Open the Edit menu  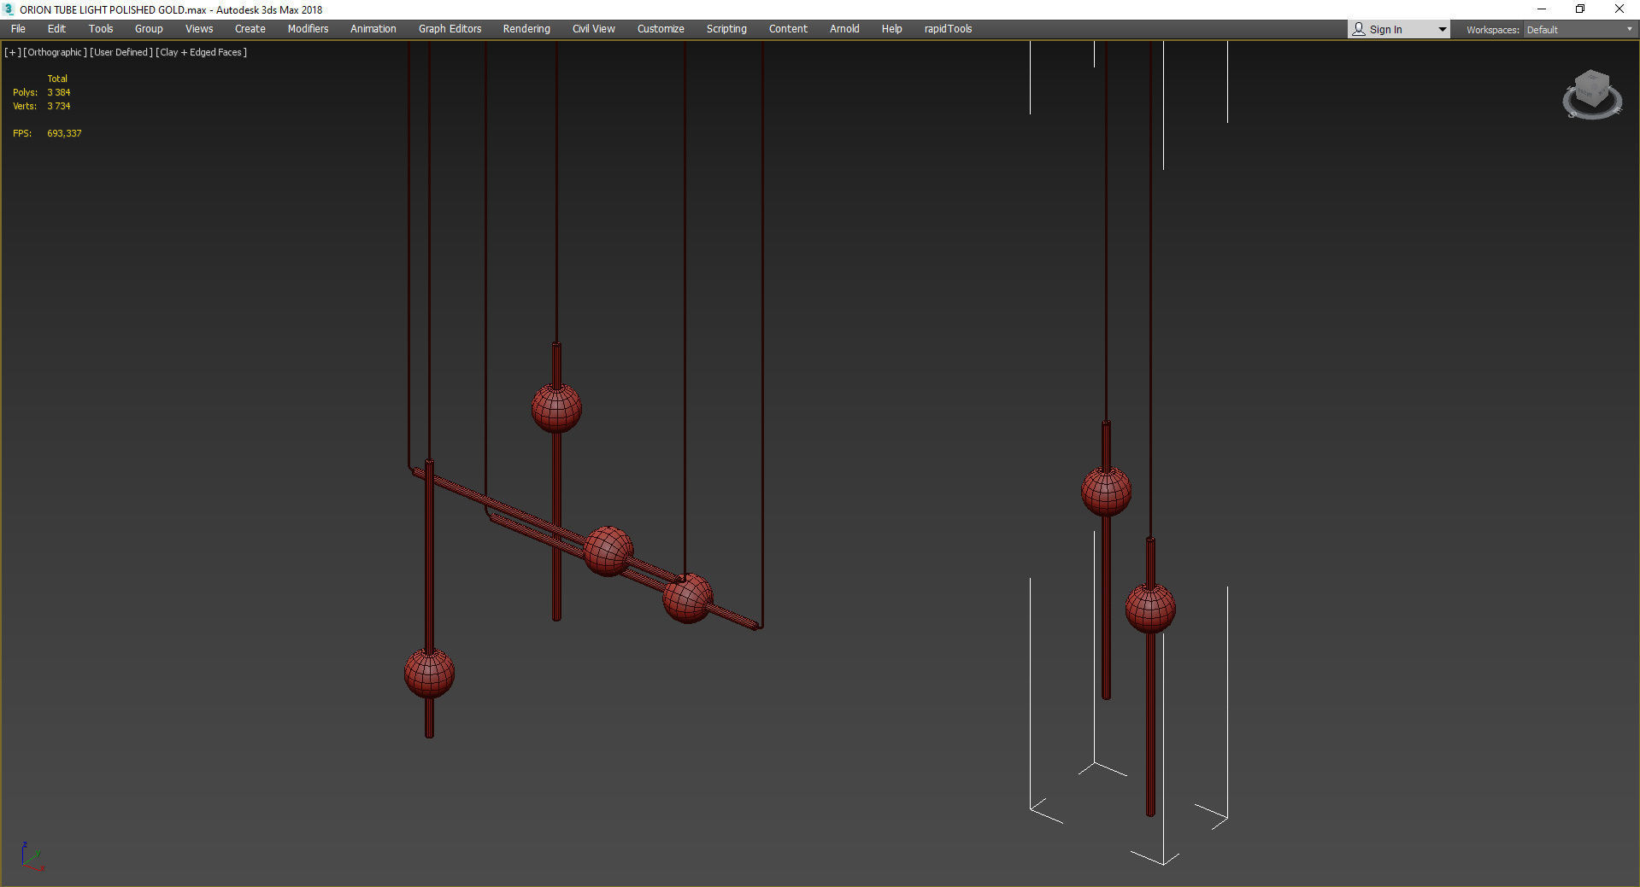pyautogui.click(x=56, y=29)
